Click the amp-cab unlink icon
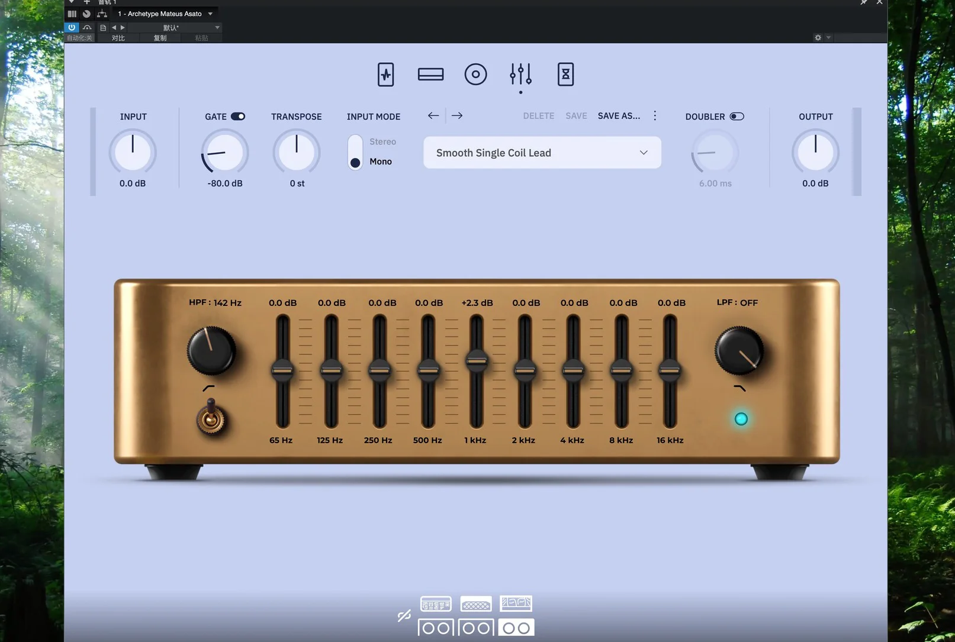The width and height of the screenshot is (955, 642). [x=404, y=616]
